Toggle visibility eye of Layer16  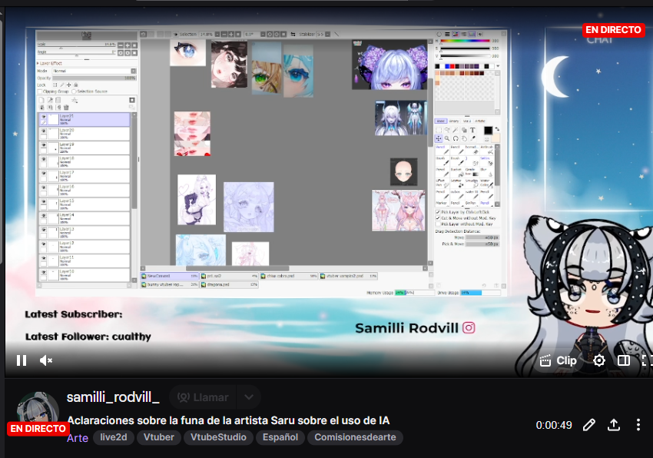pyautogui.click(x=43, y=188)
